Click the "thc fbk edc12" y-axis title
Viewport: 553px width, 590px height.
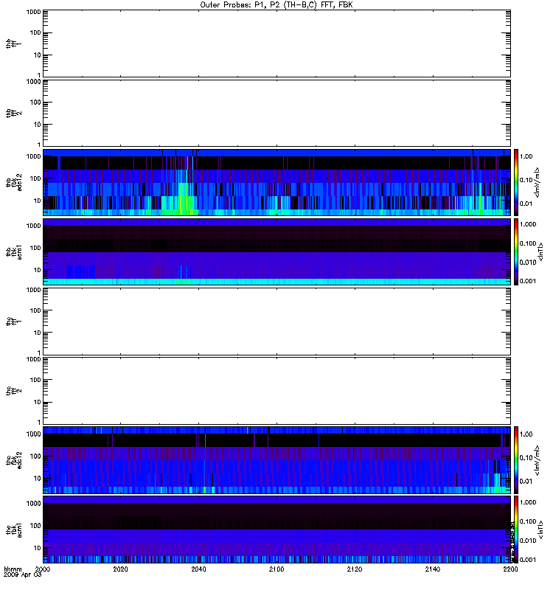pyautogui.click(x=14, y=460)
